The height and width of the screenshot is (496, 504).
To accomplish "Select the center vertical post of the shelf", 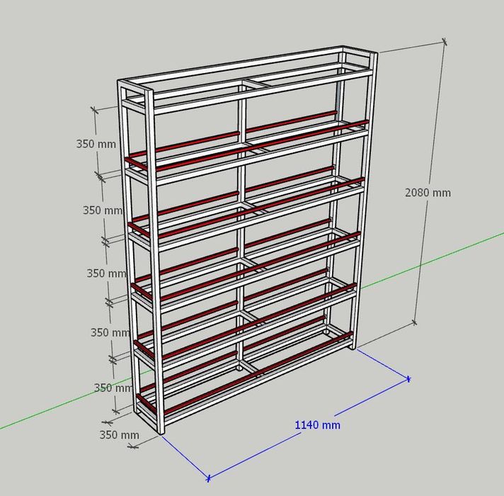I will [241, 225].
